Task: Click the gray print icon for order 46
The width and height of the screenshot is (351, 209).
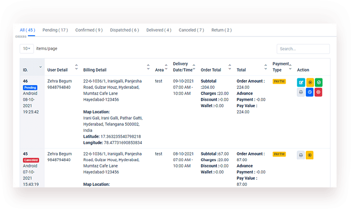Action: pos(301,92)
